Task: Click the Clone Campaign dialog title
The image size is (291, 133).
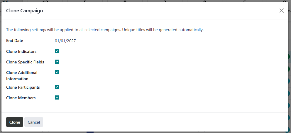Action: pyautogui.click(x=25, y=11)
